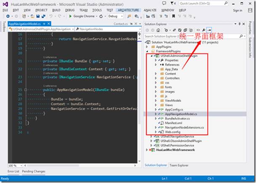This screenshot has width=256, height=183.
Task: Open the TOOLS menu
Action: tap(97, 10)
